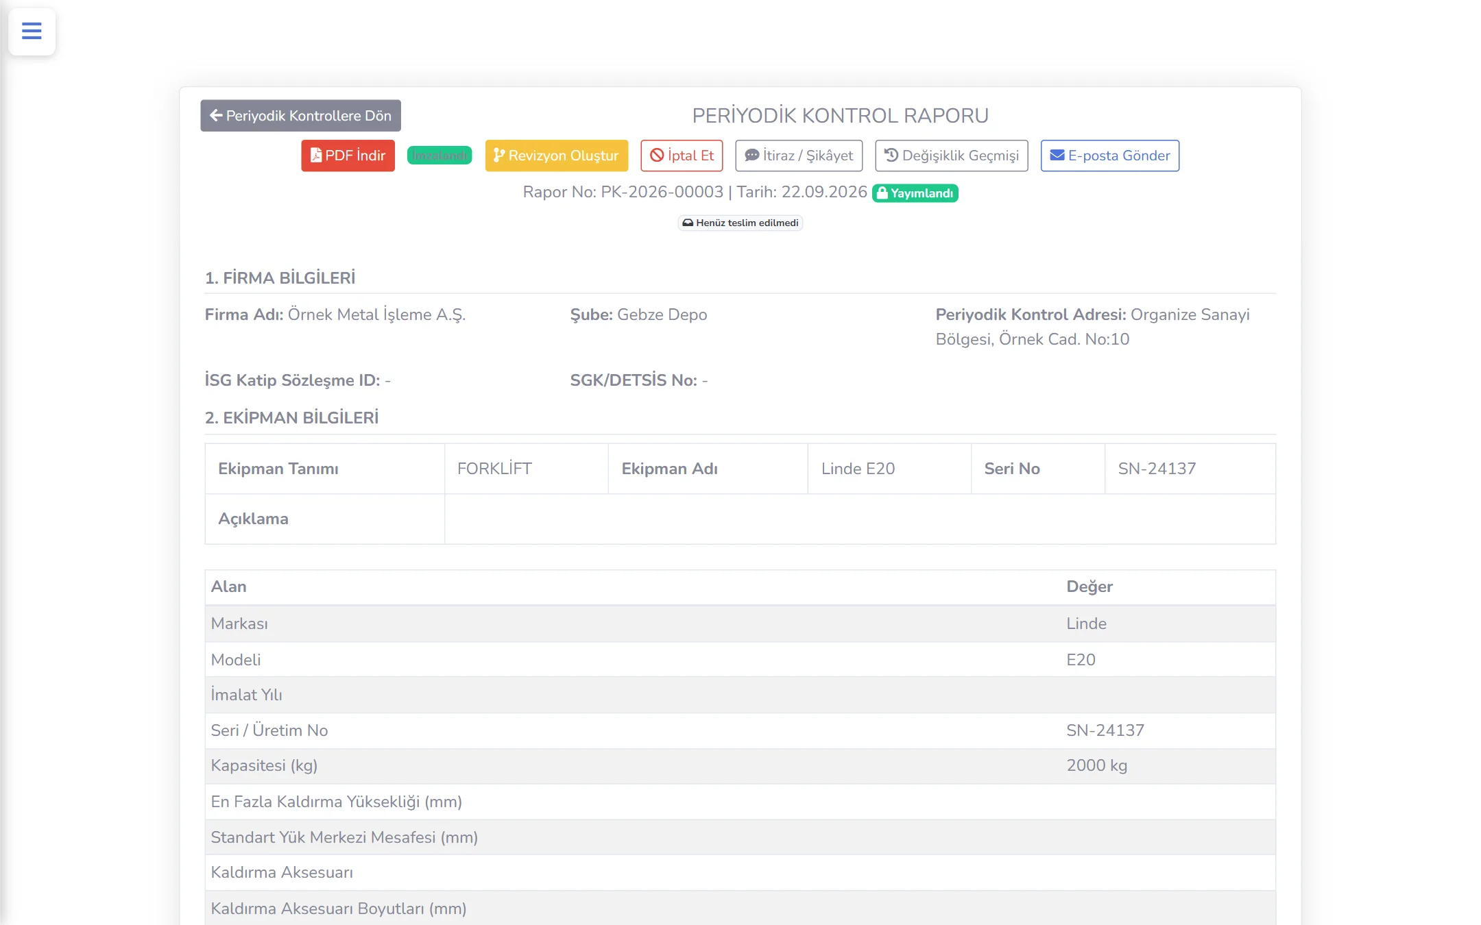Create a revision with Revizyon Oluştur

[x=556, y=156]
